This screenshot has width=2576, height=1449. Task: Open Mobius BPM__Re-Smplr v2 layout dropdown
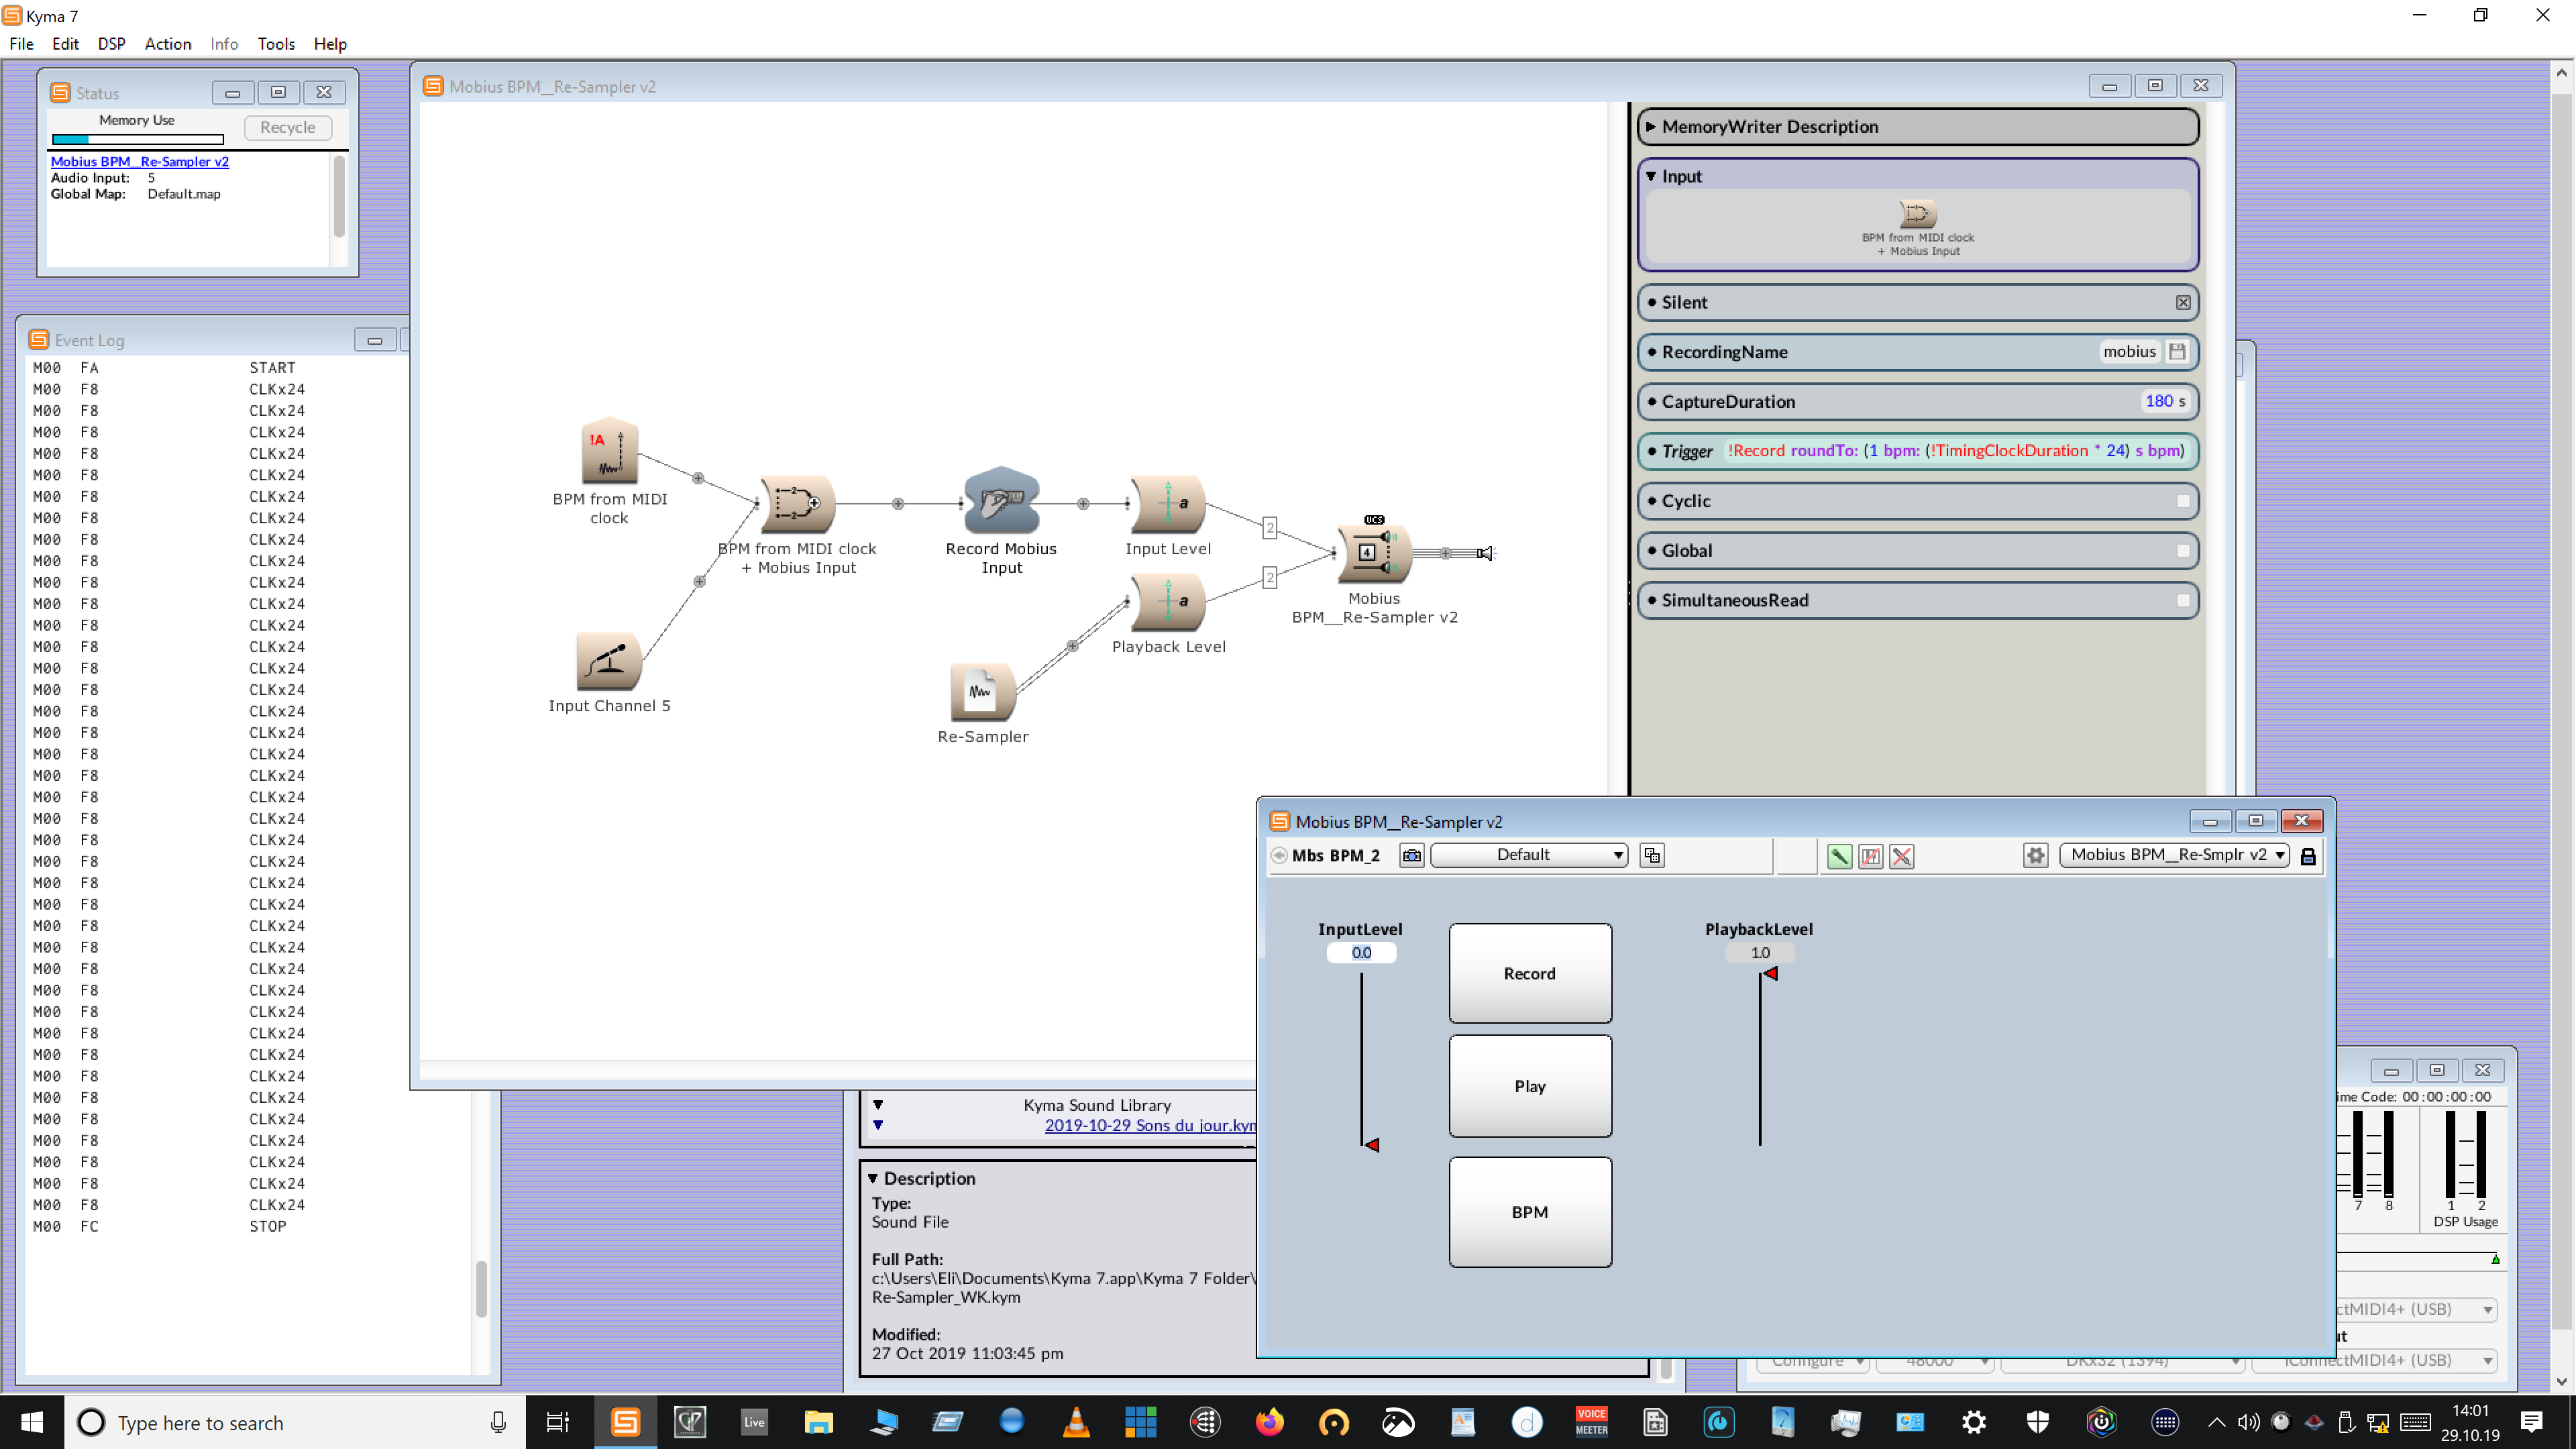coord(2175,855)
